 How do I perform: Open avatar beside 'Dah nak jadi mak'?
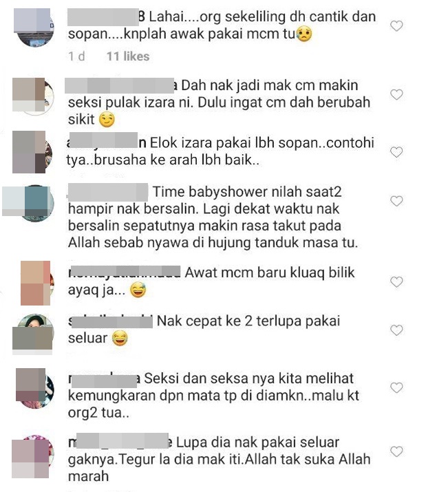(x=33, y=96)
